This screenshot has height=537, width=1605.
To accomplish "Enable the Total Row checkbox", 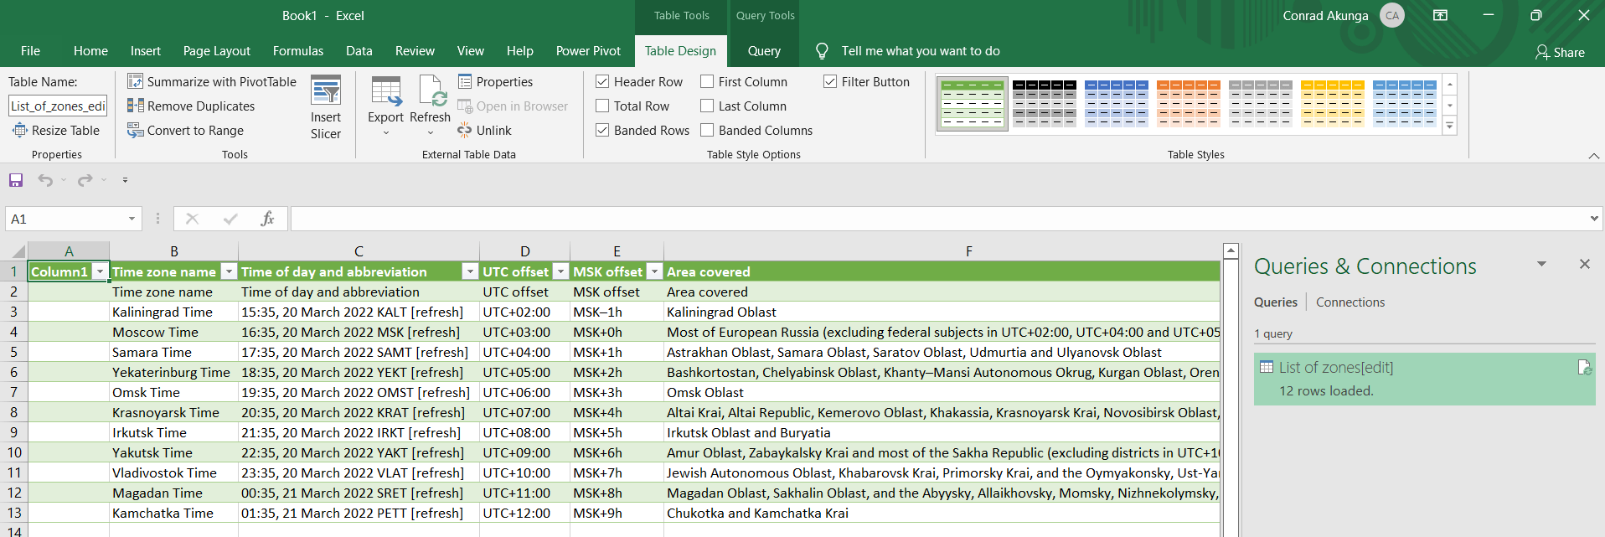I will click(602, 106).
